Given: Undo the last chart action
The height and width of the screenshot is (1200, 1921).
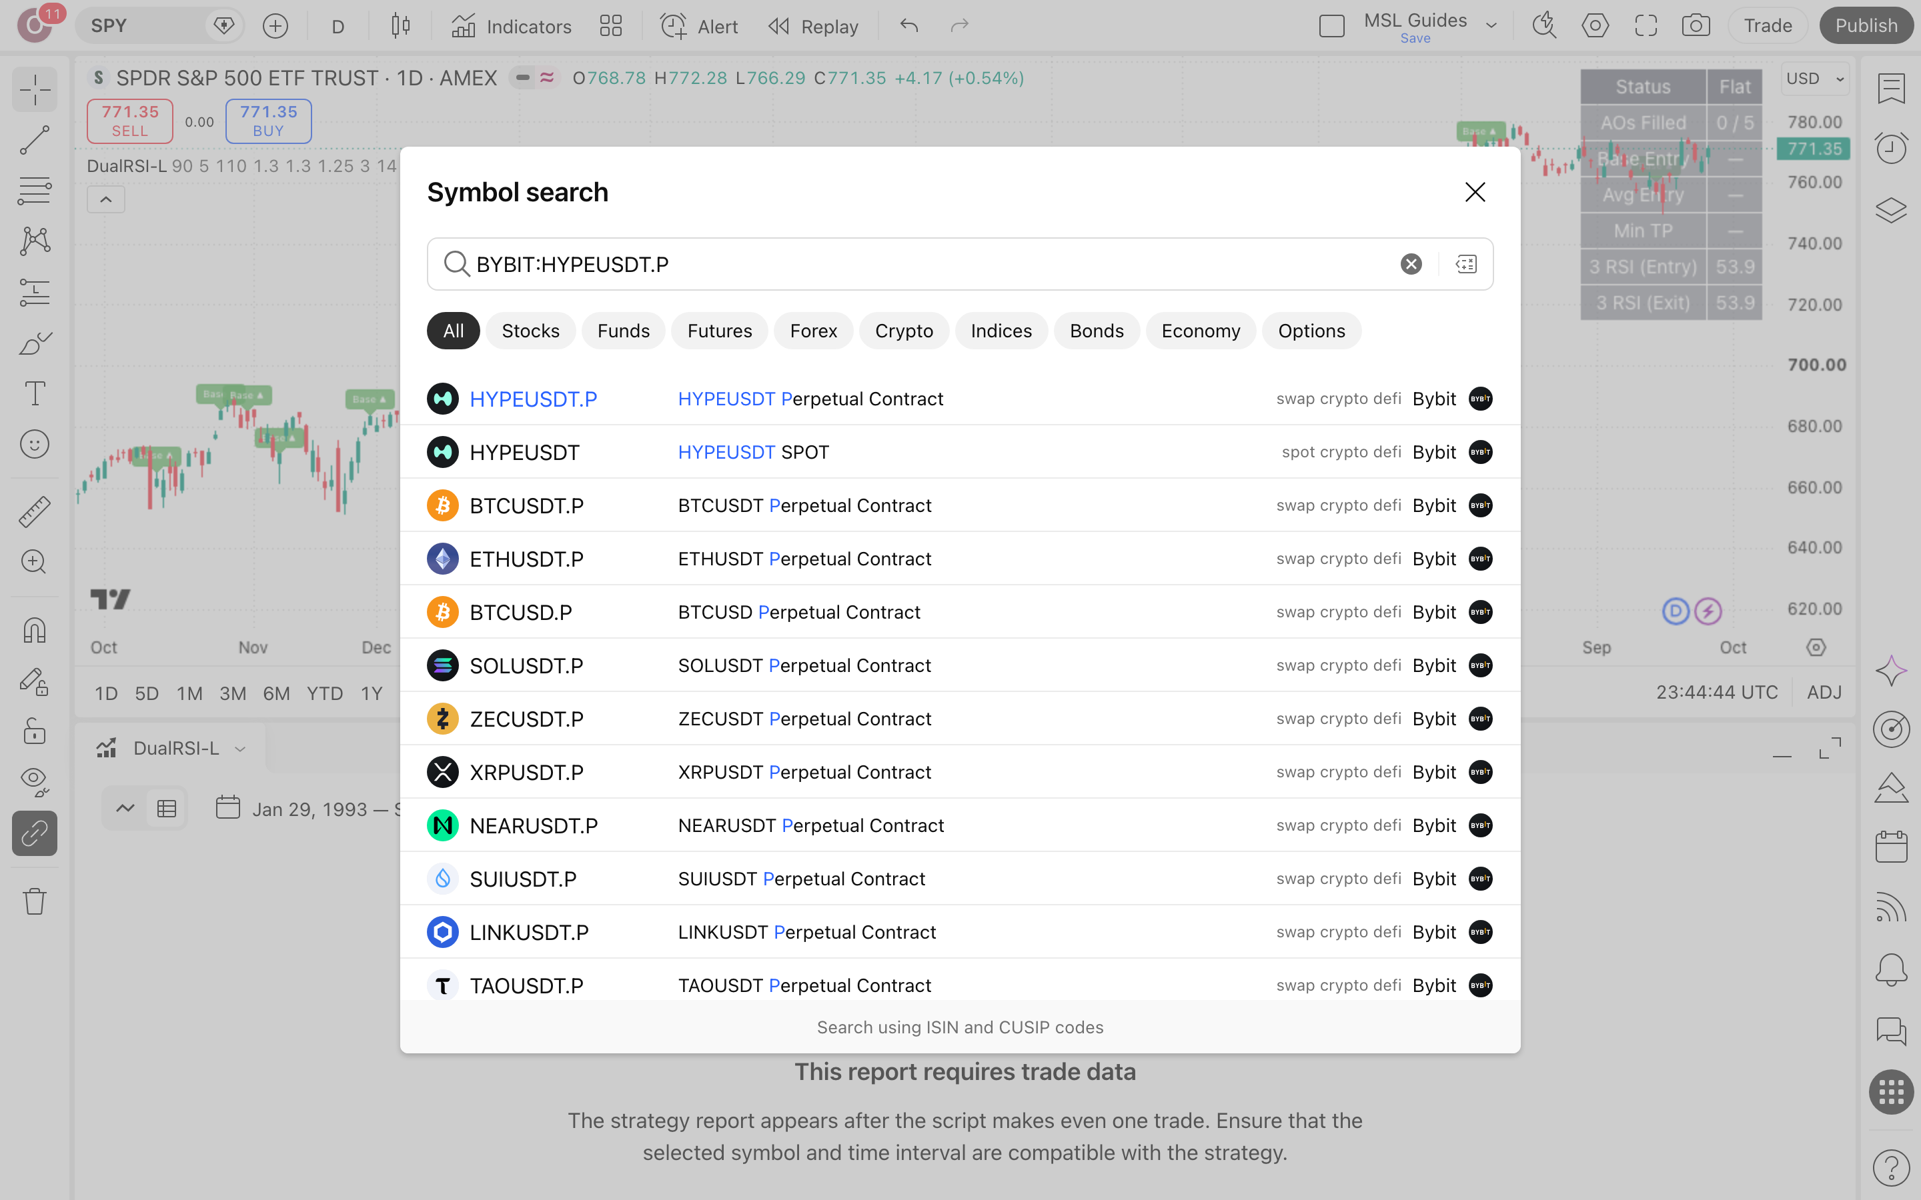Looking at the screenshot, I should [x=909, y=26].
